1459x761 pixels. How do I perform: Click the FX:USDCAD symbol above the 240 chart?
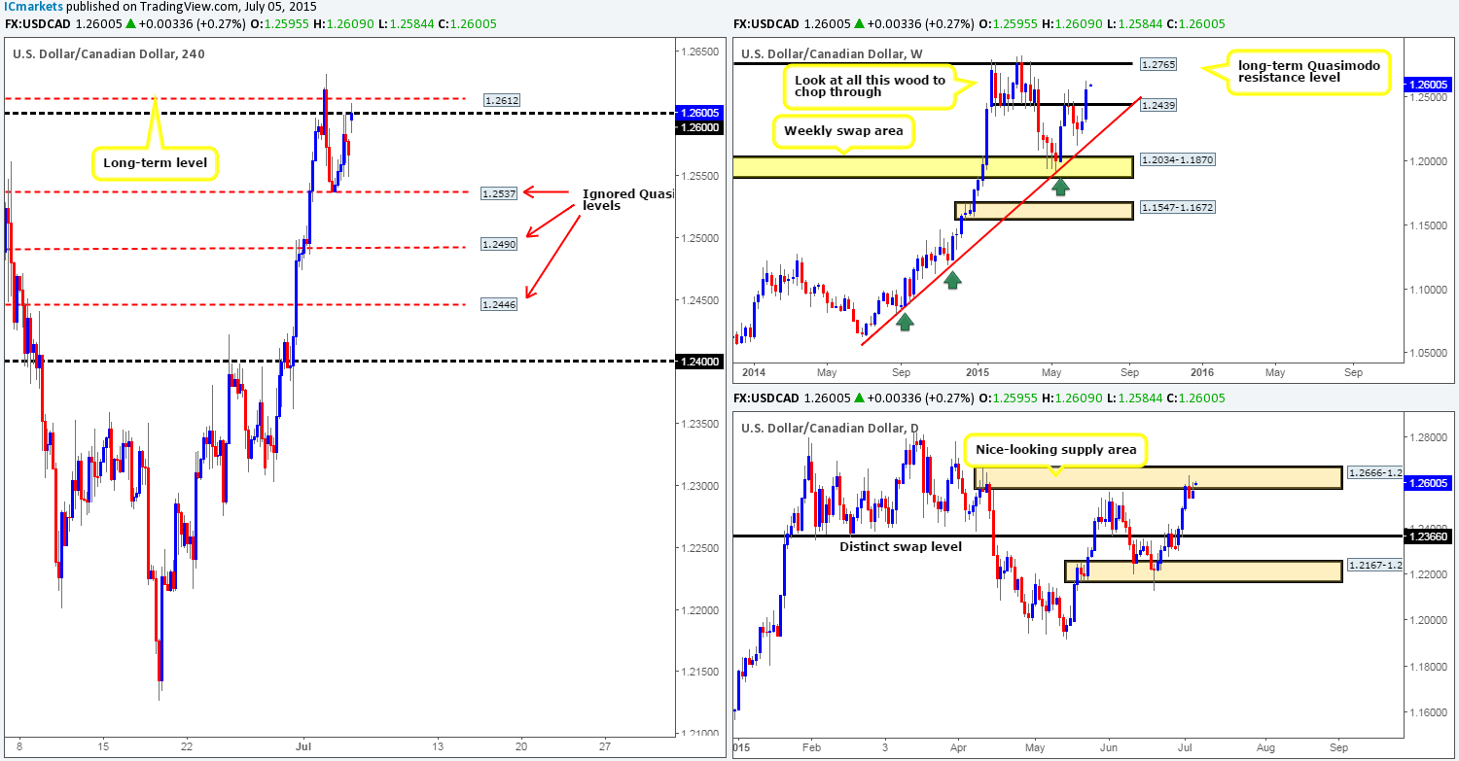tap(37, 24)
